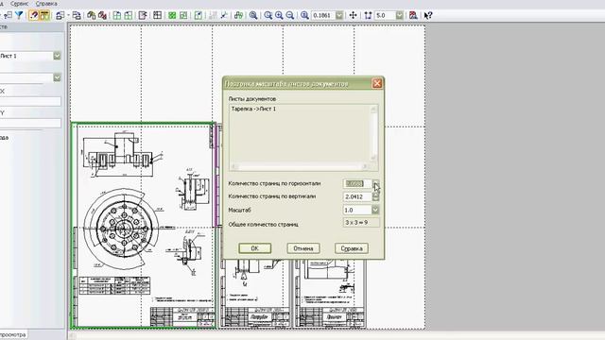Click the Отмена button

pos(303,248)
